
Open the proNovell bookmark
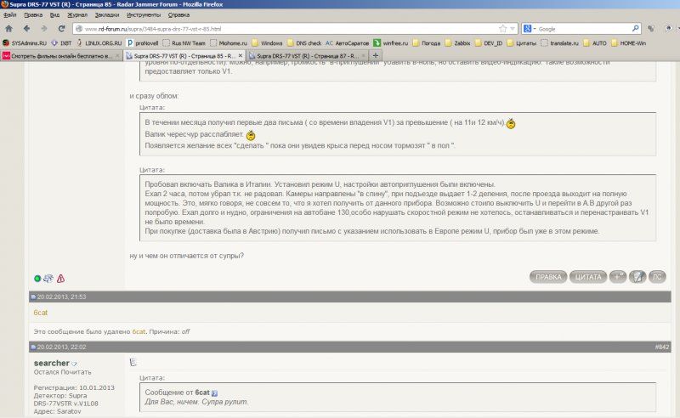143,43
